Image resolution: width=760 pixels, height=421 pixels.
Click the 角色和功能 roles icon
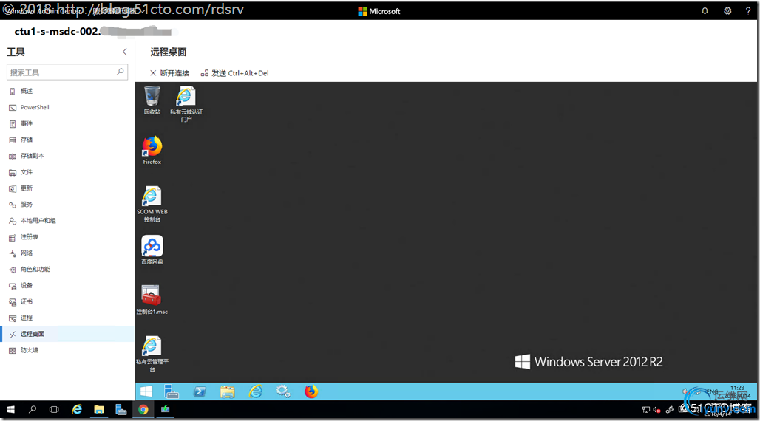pos(13,270)
